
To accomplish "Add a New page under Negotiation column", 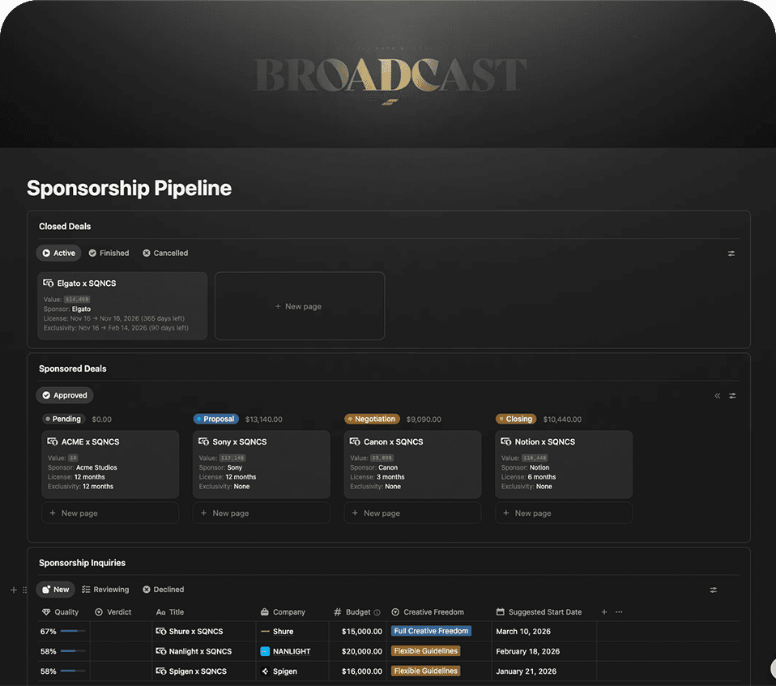I will 412,513.
